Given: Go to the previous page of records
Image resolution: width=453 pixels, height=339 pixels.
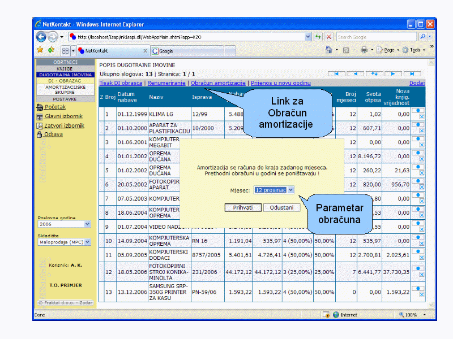Looking at the screenshot, I should (356, 74).
